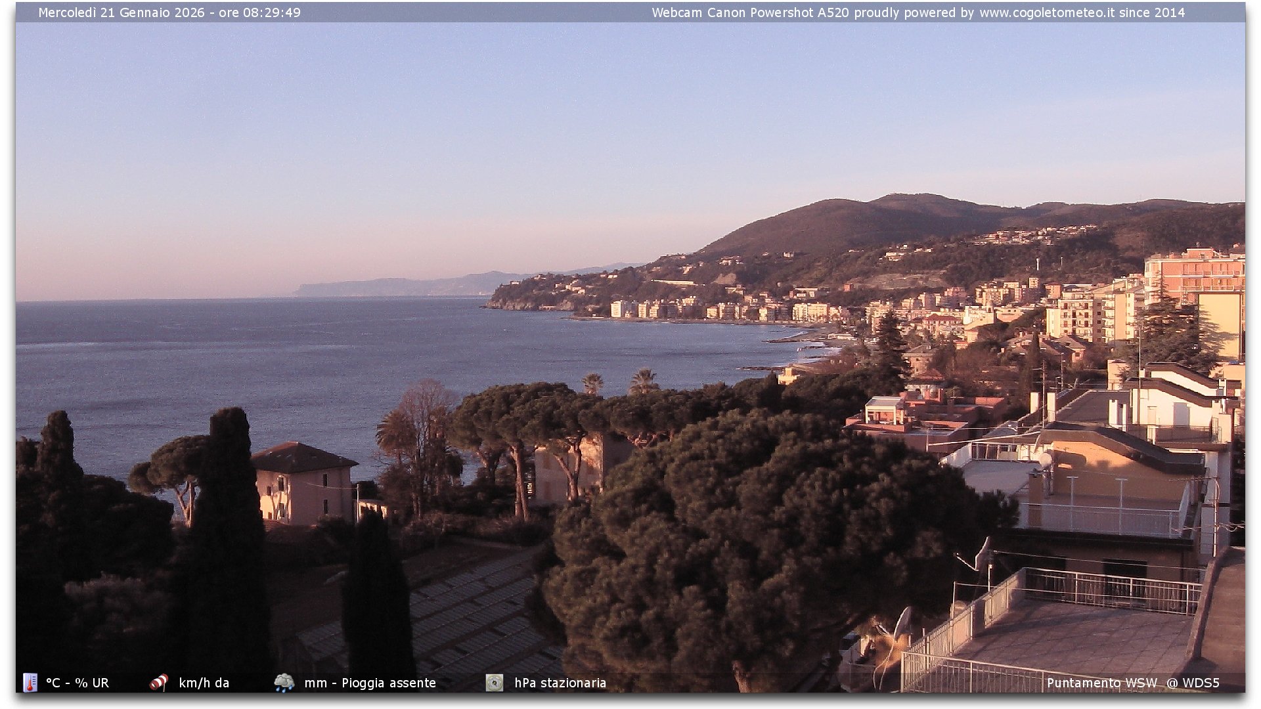This screenshot has height=709, width=1261.
Task: Click 'Webcam Canon Powershot A520' header text
Action: click(750, 12)
